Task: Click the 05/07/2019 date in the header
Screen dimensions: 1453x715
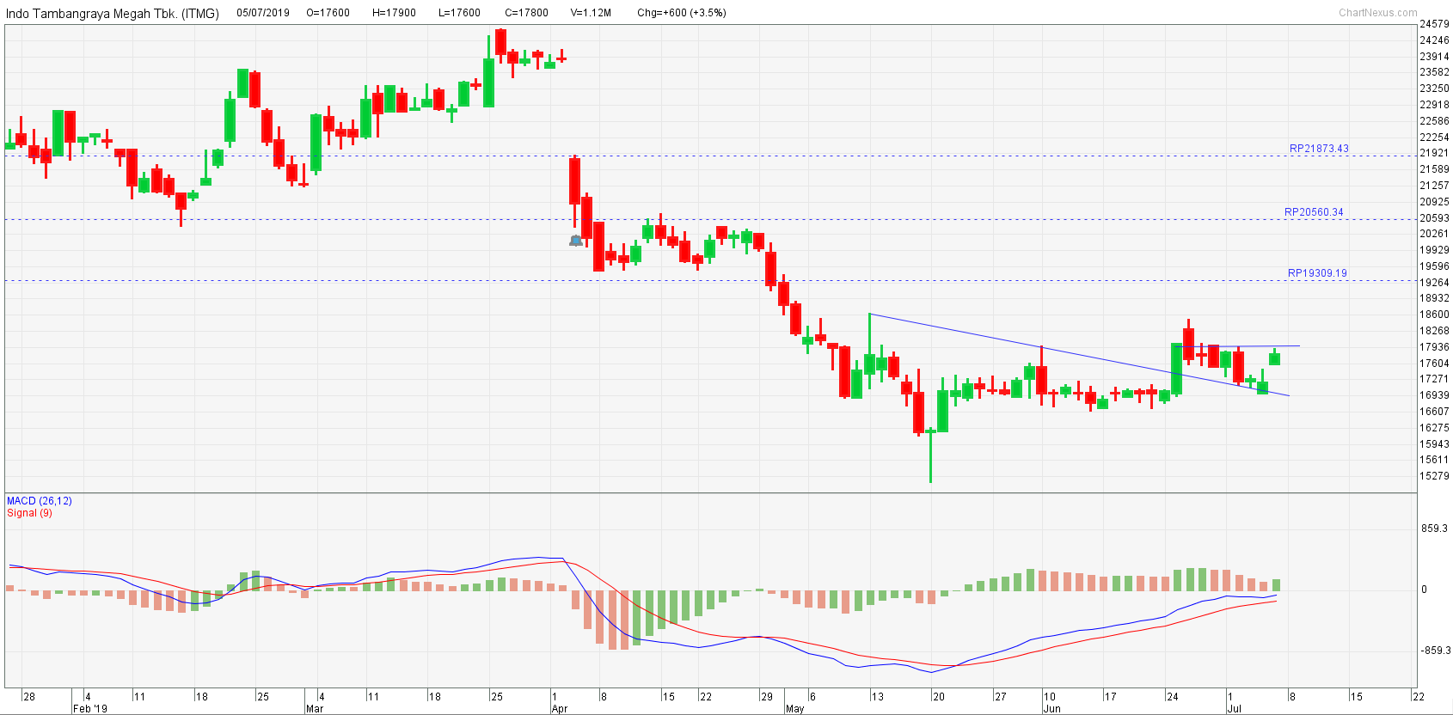Action: click(x=263, y=13)
